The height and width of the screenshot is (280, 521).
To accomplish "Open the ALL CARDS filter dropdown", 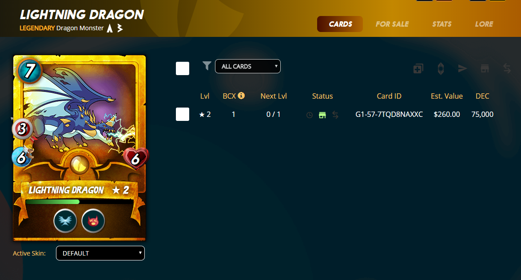I will tap(248, 66).
